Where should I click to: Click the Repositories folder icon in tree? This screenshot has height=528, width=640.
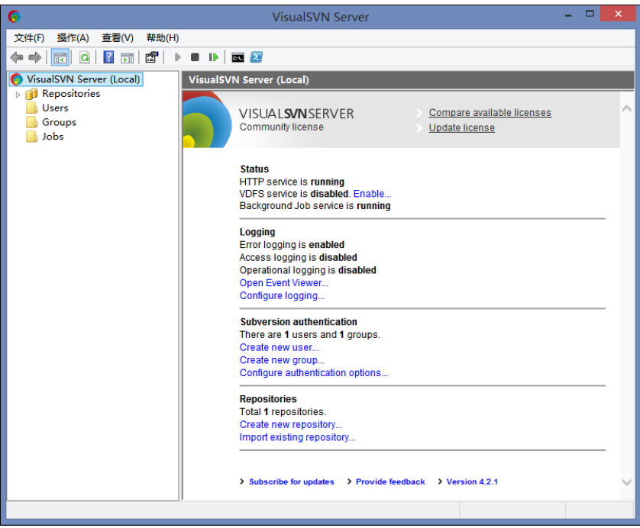[x=31, y=94]
